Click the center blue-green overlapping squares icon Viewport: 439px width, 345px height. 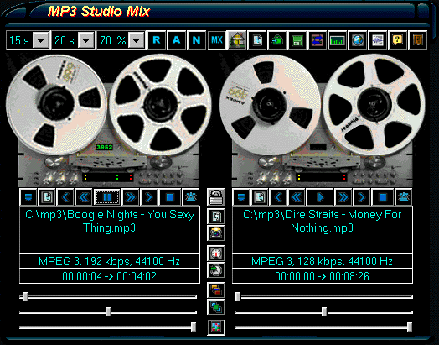pyautogui.click(x=216, y=307)
